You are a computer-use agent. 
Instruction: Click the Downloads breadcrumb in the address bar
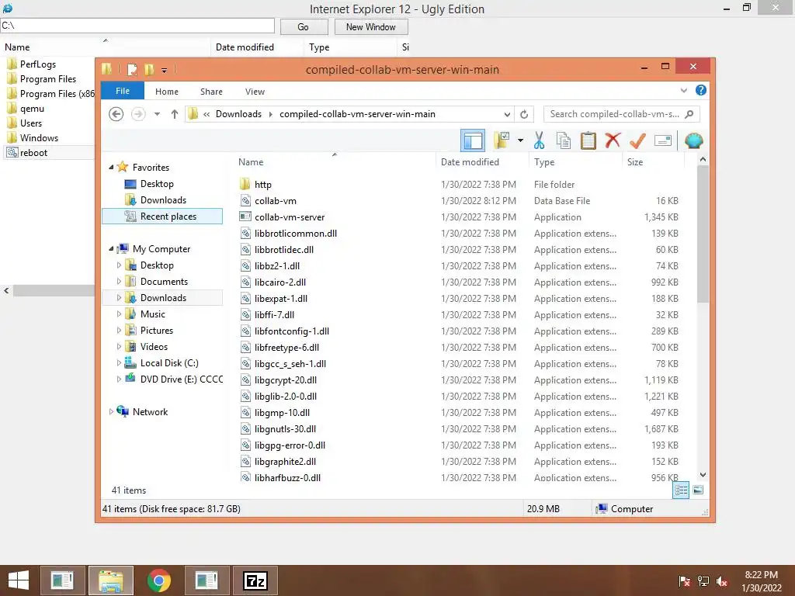(238, 114)
